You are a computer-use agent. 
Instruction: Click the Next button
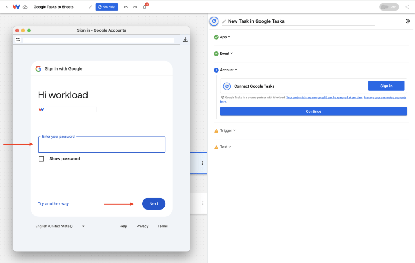tap(154, 204)
